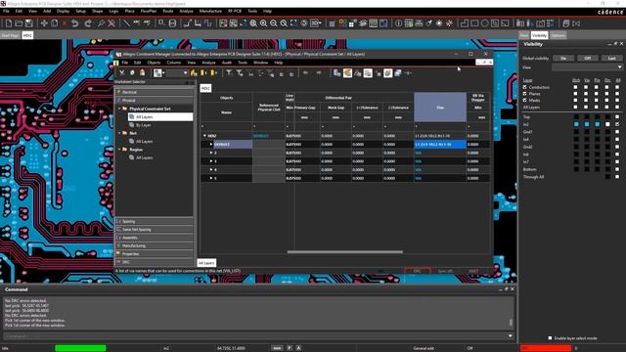Click the In2 Via color swatch

coord(587,124)
